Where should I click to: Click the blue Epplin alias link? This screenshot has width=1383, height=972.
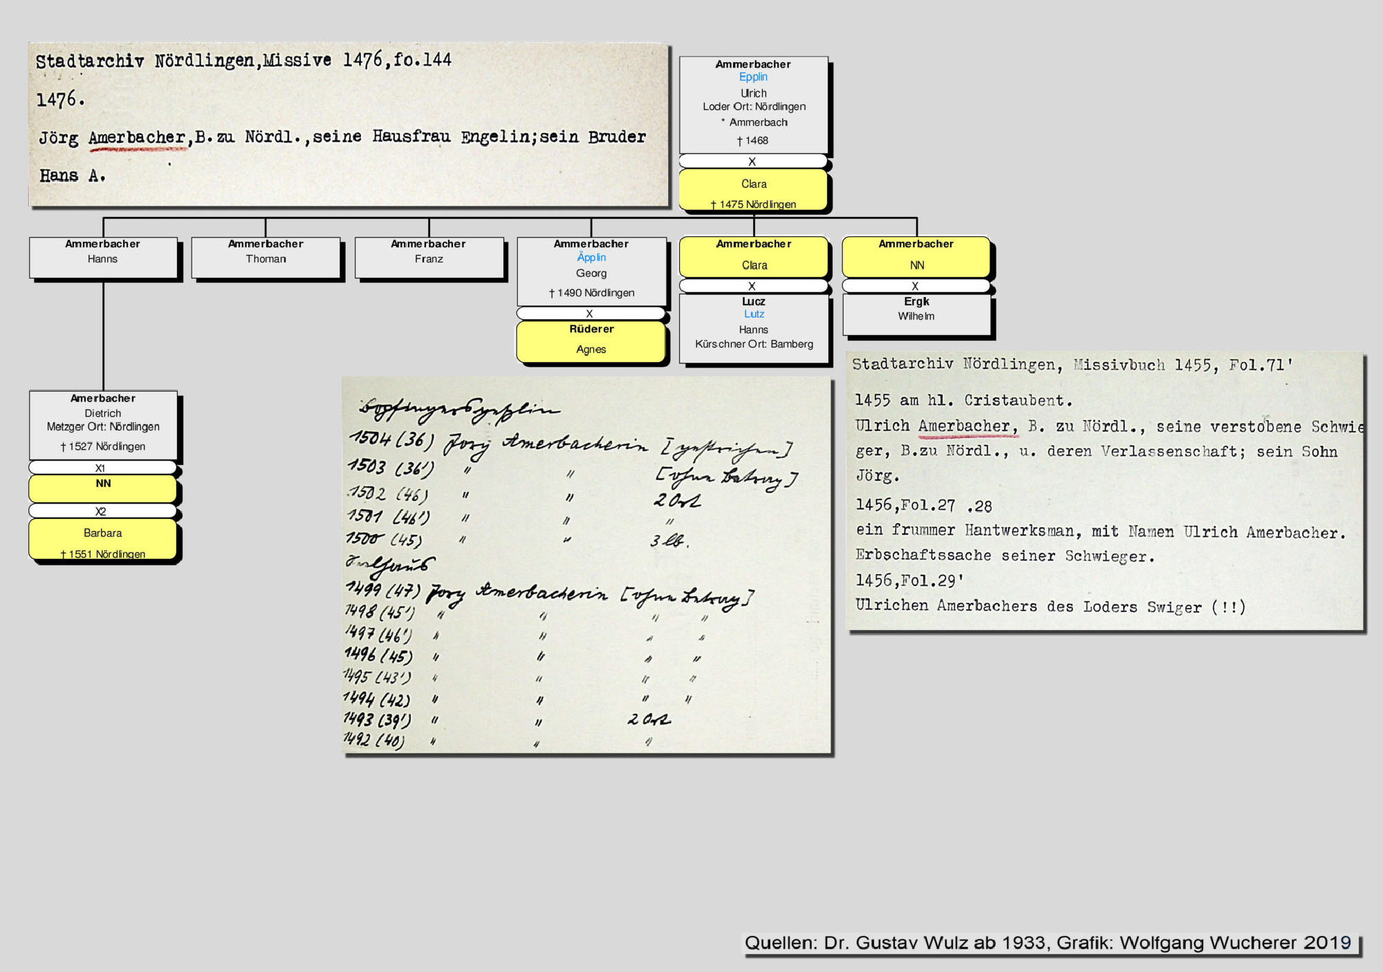[753, 77]
